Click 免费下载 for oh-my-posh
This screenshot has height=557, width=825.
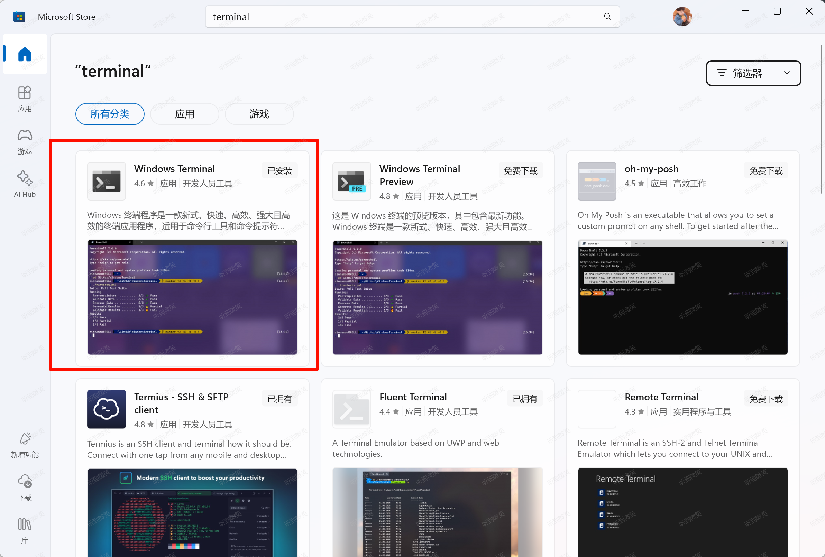766,171
